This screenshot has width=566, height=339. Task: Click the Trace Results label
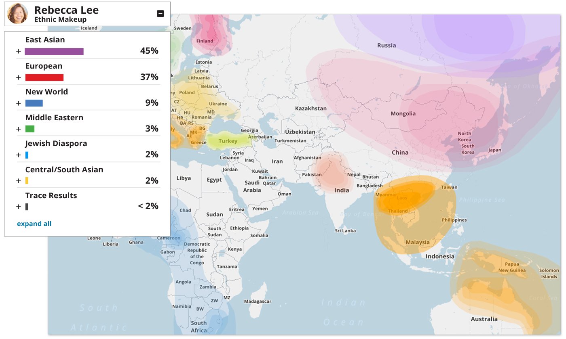tap(51, 195)
